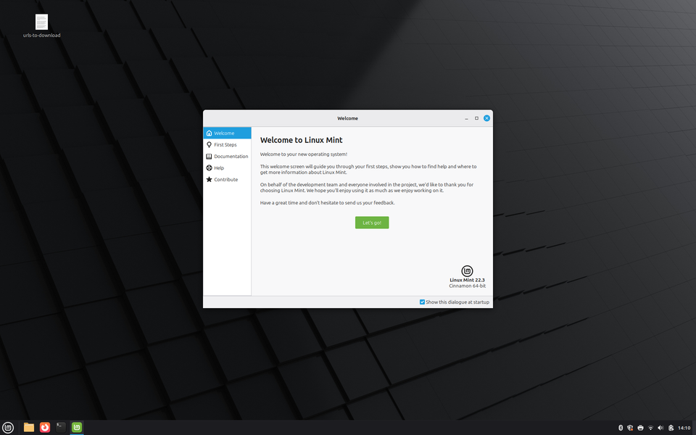Click the Linux Mint 22.3 version text
The width and height of the screenshot is (696, 435).
[x=467, y=280]
